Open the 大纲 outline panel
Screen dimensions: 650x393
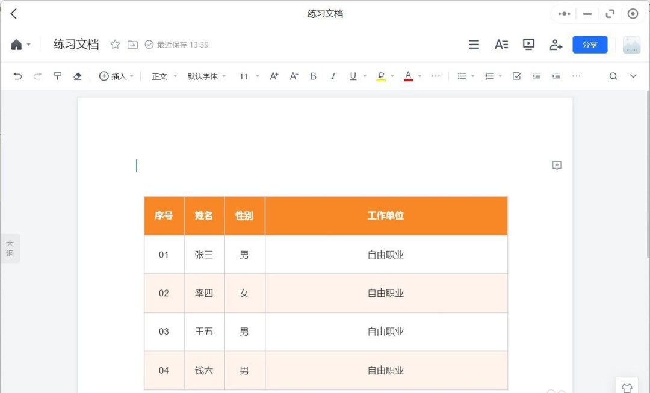(x=10, y=248)
